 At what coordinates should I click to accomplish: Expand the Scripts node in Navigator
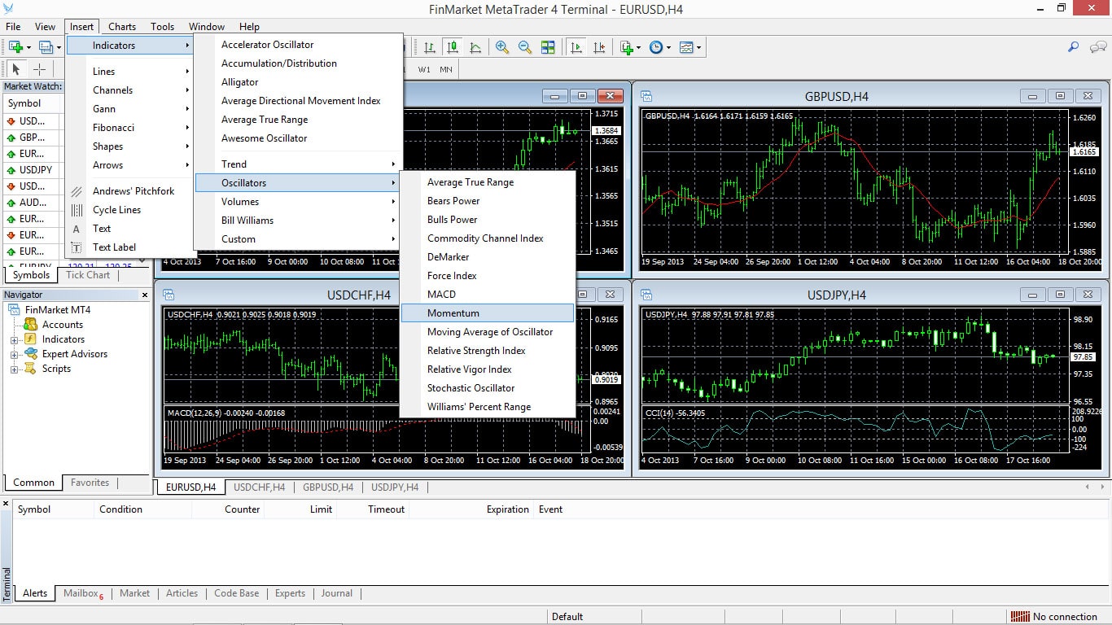(x=14, y=369)
